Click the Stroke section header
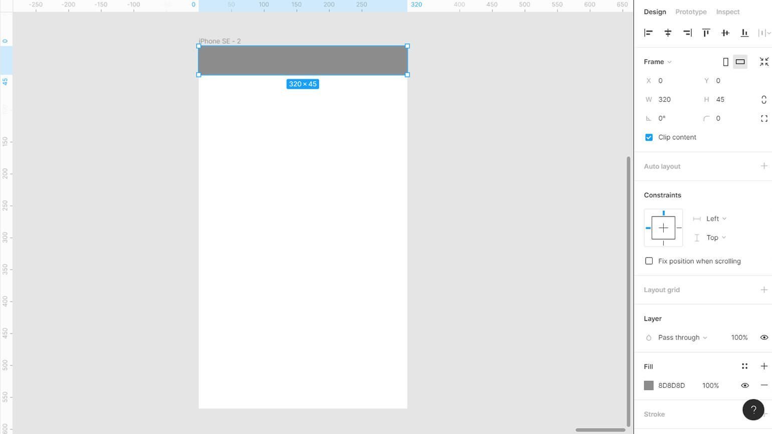This screenshot has height=434, width=772. pyautogui.click(x=654, y=414)
